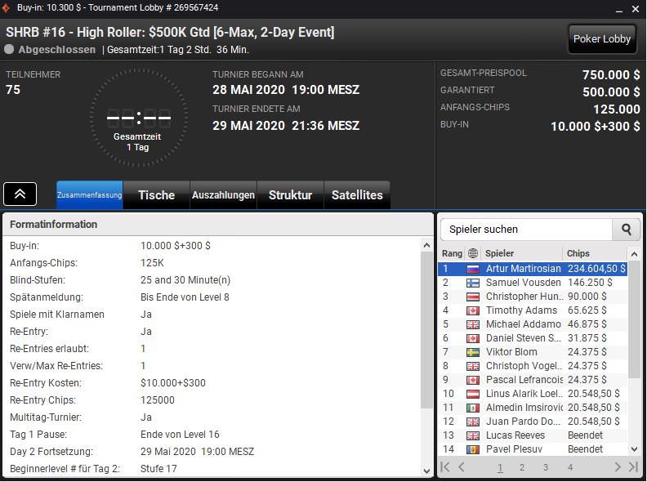Jump to the first player page
The width and height of the screenshot is (647, 482).
point(445,466)
